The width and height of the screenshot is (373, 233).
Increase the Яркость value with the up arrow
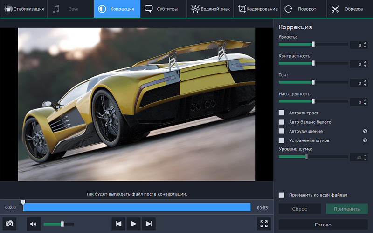click(x=365, y=43)
